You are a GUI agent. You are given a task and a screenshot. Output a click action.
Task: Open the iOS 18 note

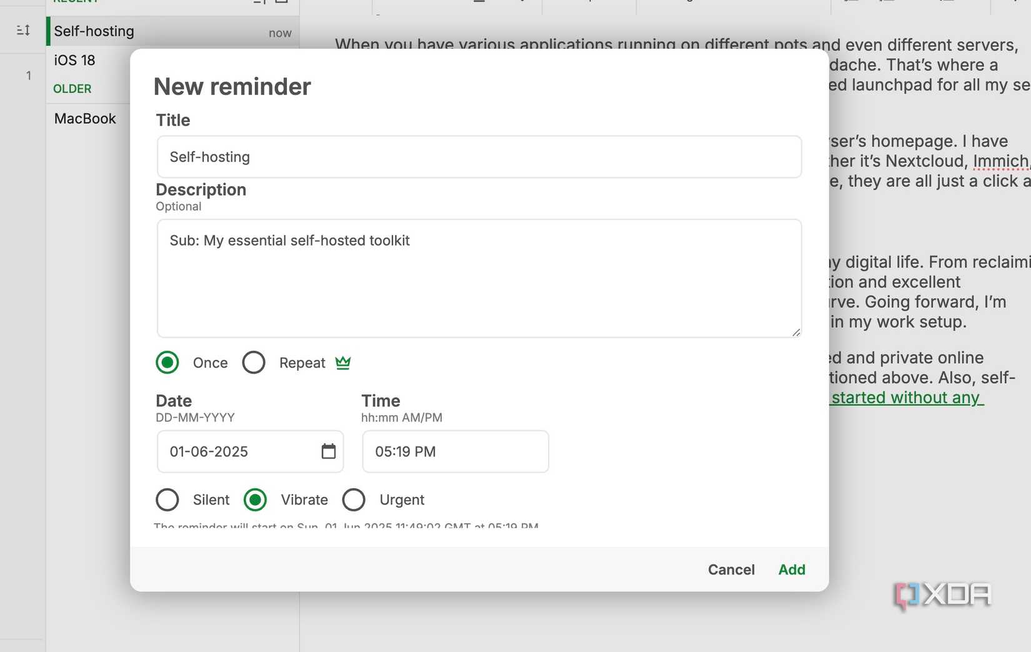pos(75,60)
